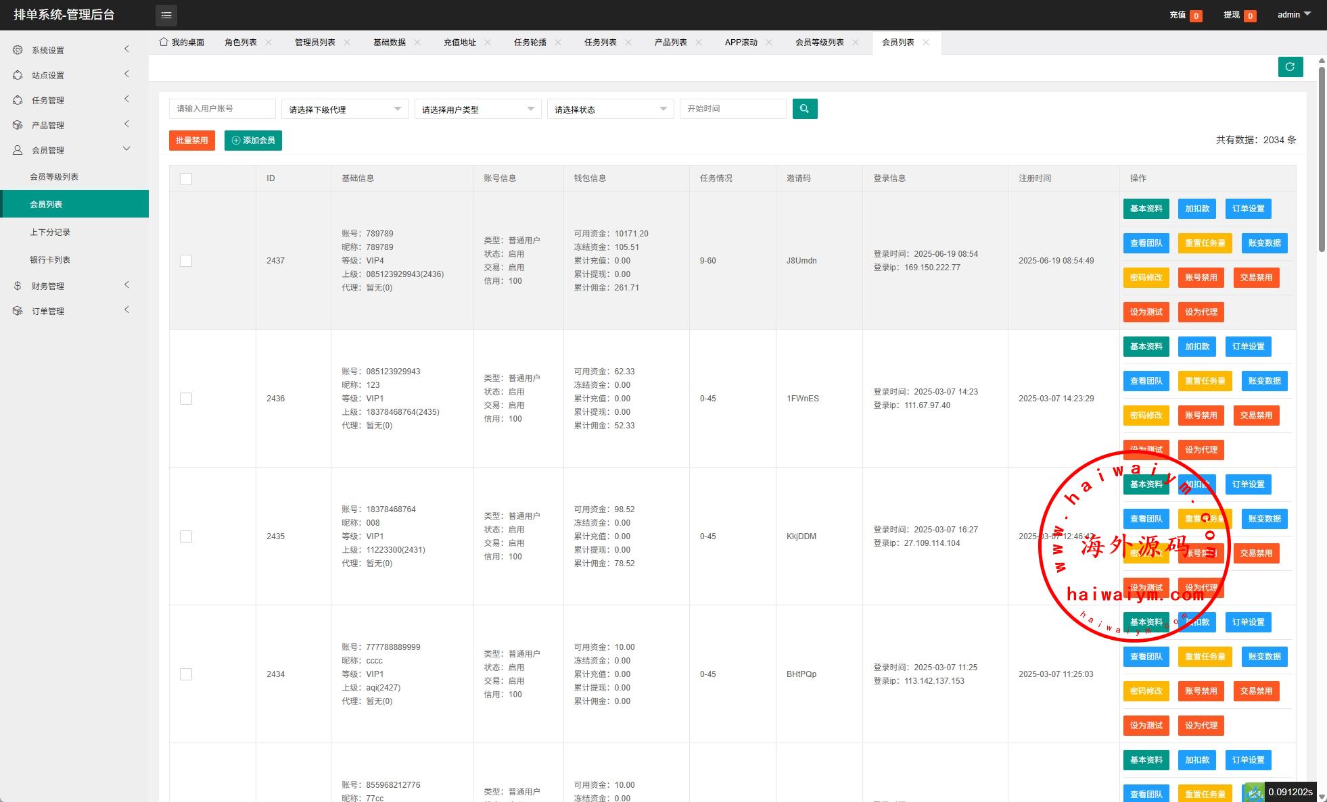Click the 会员管理 user icon in sidebar
Image resolution: width=1327 pixels, height=802 pixels.
click(x=18, y=150)
